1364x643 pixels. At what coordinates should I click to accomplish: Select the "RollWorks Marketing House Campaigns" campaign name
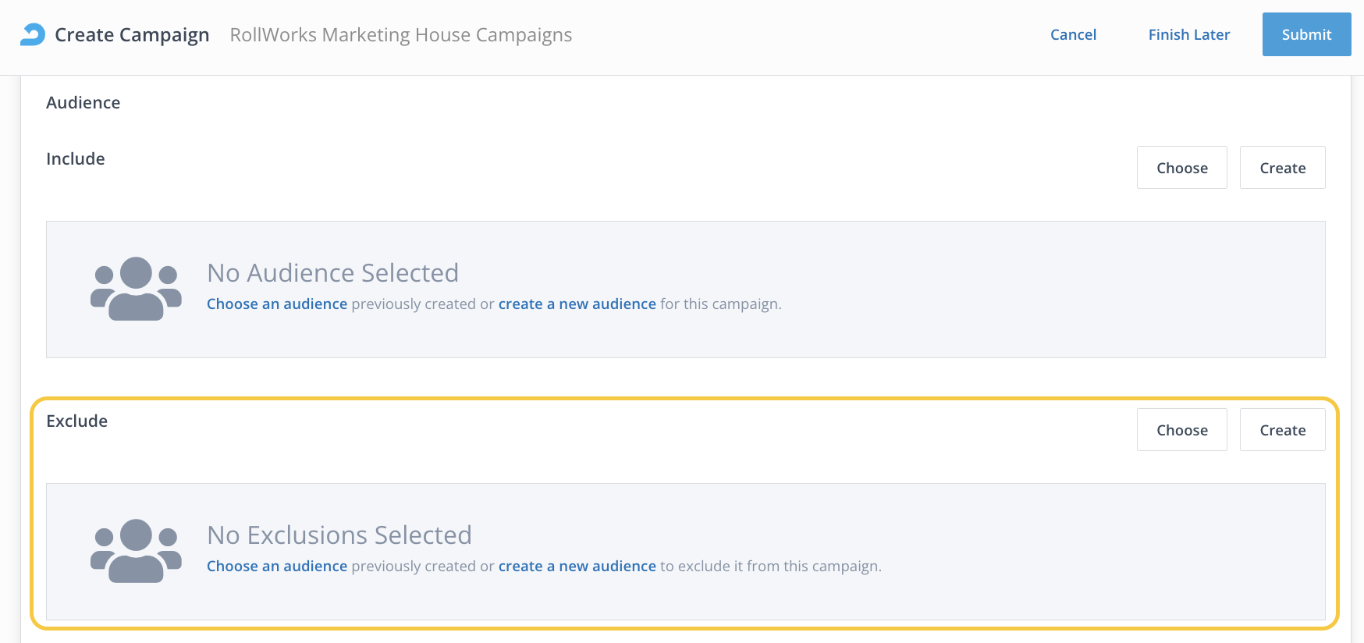click(x=400, y=35)
